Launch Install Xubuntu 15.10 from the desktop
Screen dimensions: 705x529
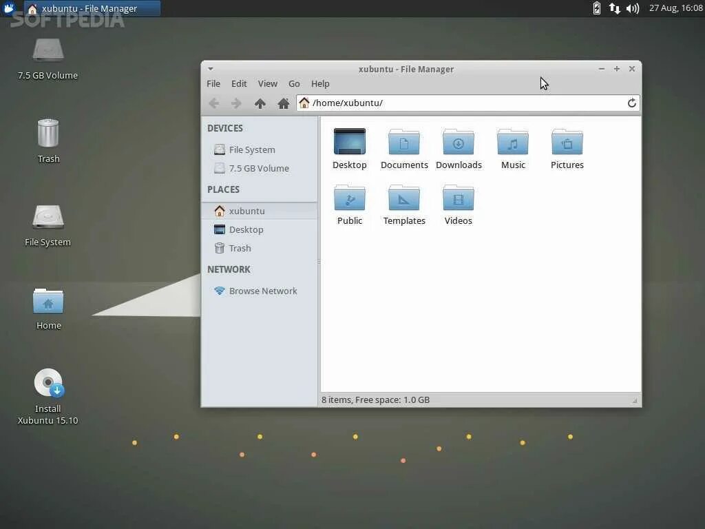coord(48,383)
